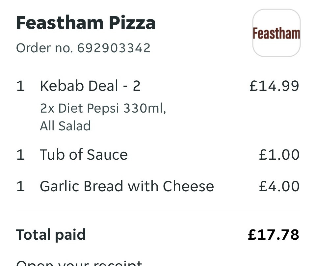Open your receipt link
Image resolution: width=316 pixels, height=266 pixels.
79,263
